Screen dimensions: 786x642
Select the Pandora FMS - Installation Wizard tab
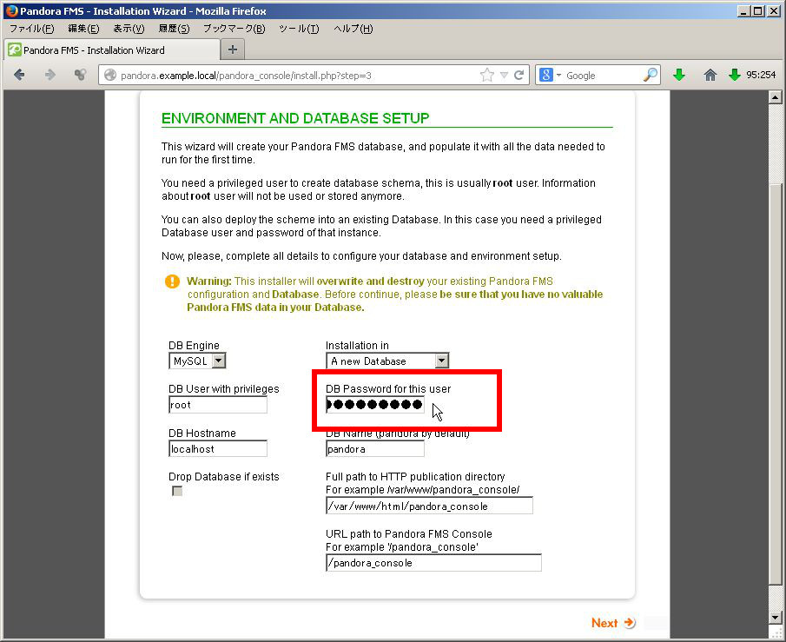[112, 50]
